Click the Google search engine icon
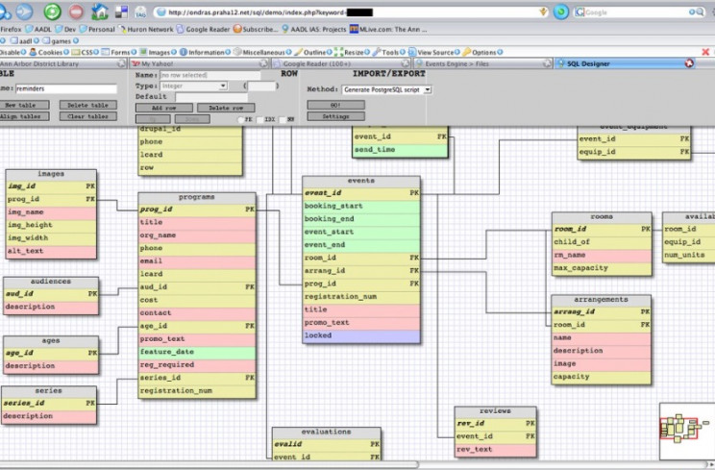 click(x=580, y=12)
